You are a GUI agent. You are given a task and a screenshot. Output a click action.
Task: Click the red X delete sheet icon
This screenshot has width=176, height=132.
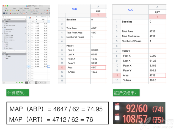coord(10,13)
